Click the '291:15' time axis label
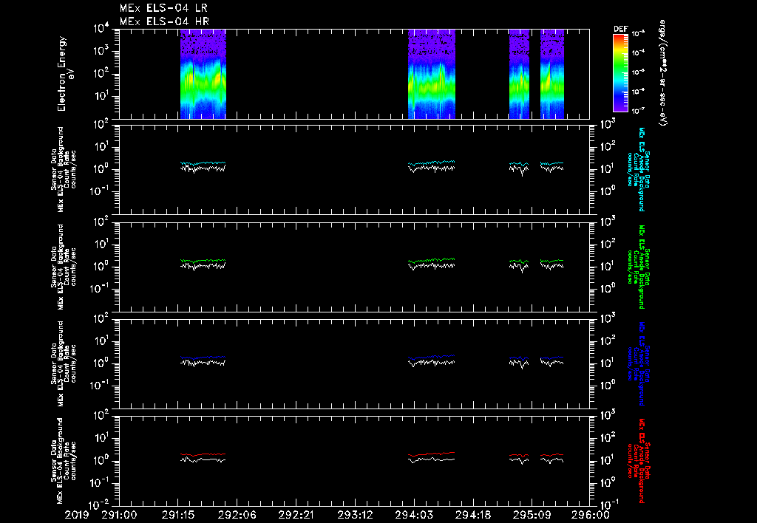The image size is (757, 523). 178,515
